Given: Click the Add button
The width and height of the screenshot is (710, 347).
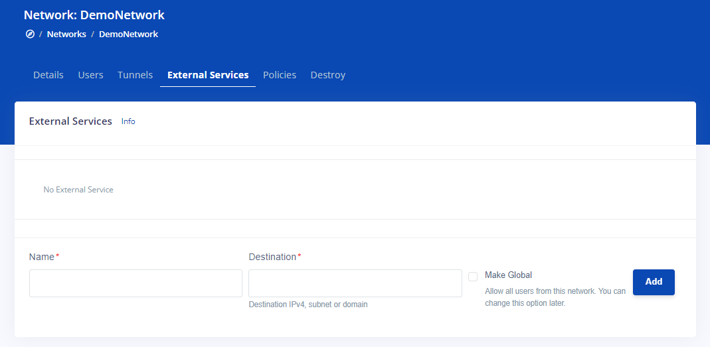Looking at the screenshot, I should pyautogui.click(x=654, y=282).
